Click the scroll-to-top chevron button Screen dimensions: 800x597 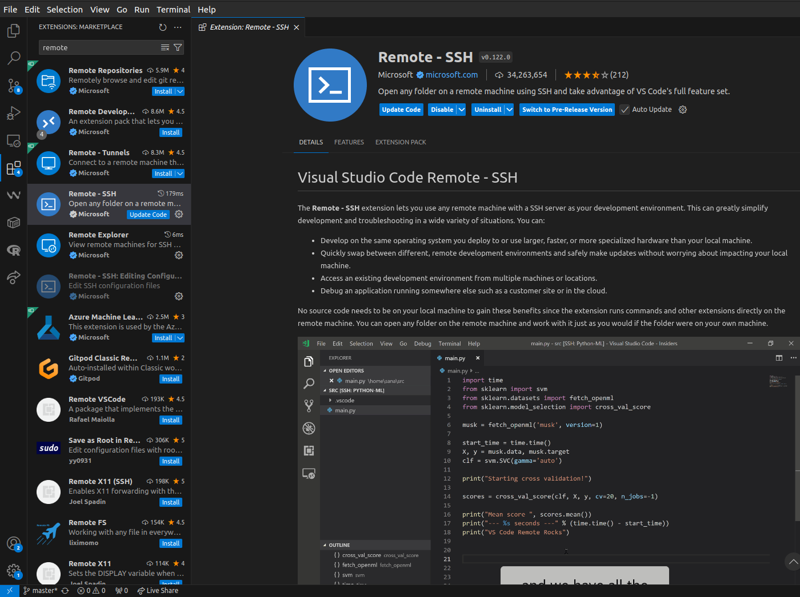point(793,562)
